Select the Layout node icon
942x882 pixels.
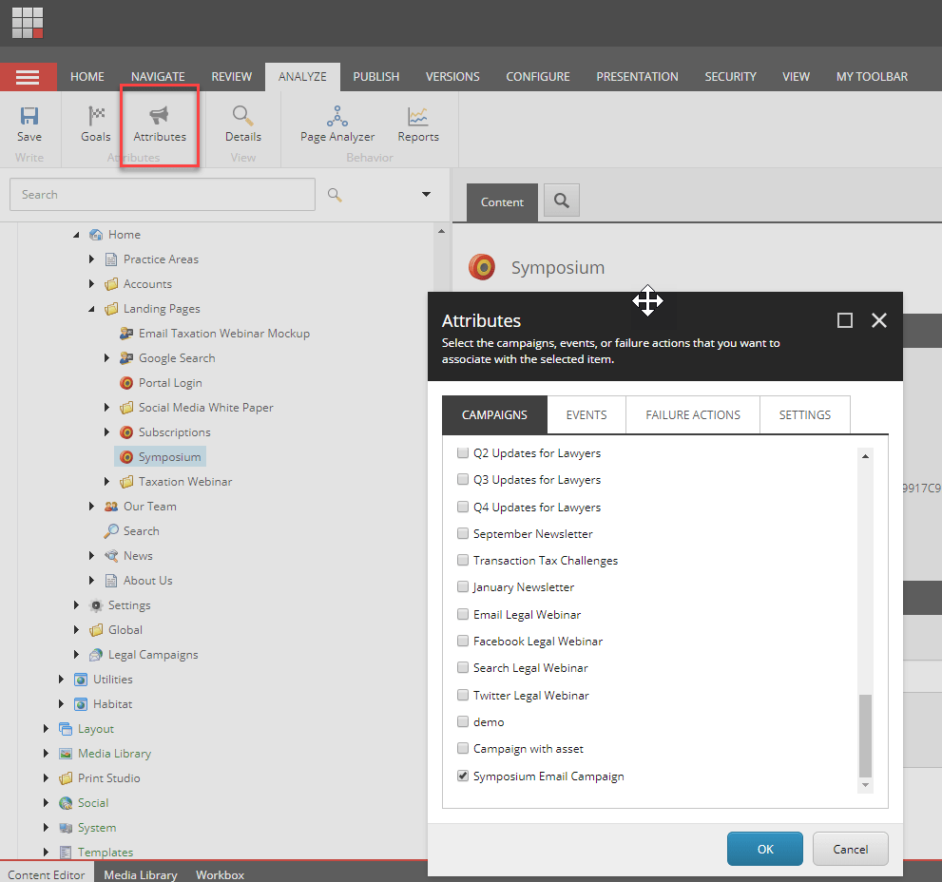[66, 729]
